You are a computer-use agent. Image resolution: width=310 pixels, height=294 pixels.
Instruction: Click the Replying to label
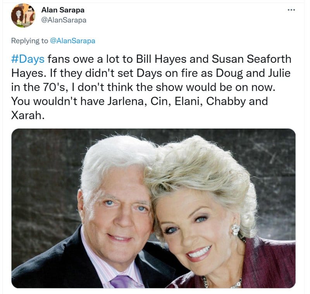coord(30,41)
